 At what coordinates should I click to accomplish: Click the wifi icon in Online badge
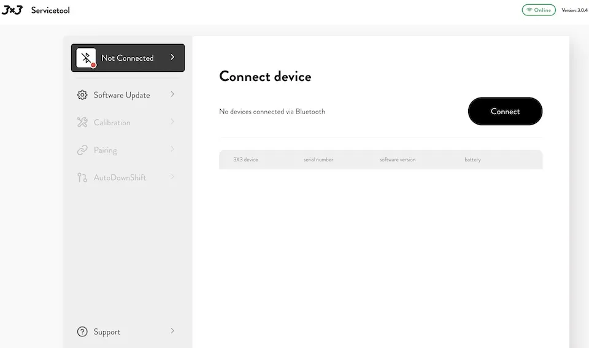click(529, 10)
